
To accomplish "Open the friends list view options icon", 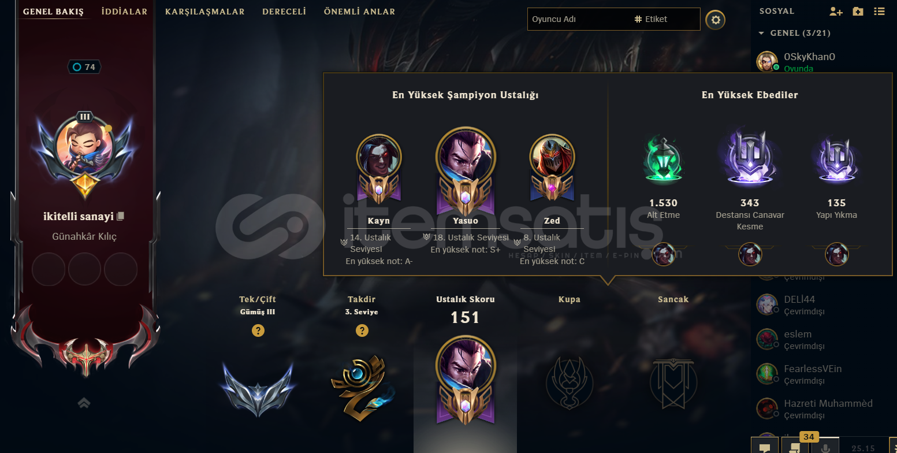I will click(x=879, y=11).
